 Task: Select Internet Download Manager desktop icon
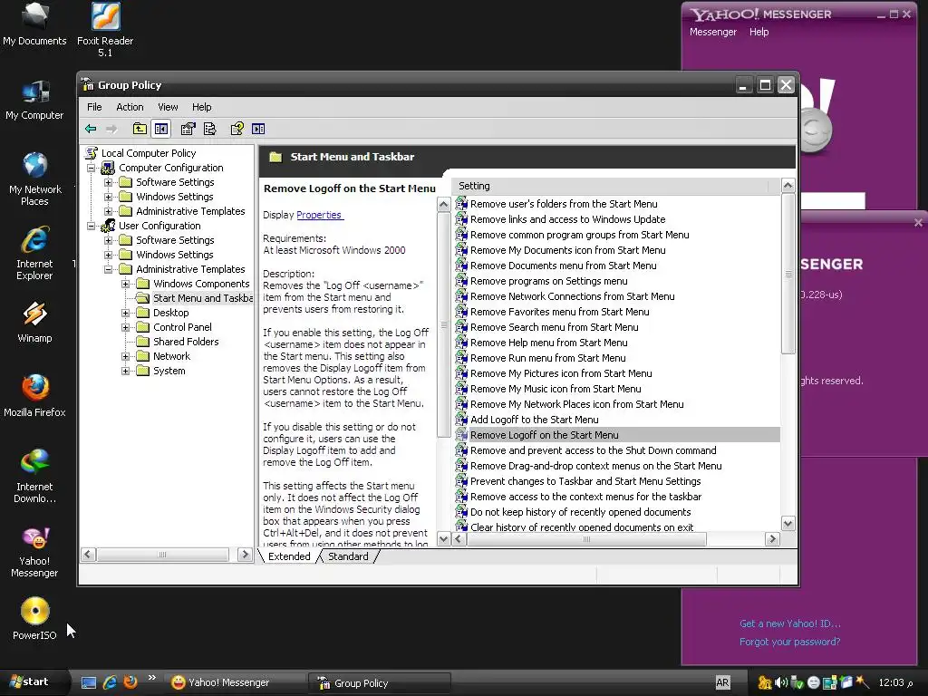34,477
